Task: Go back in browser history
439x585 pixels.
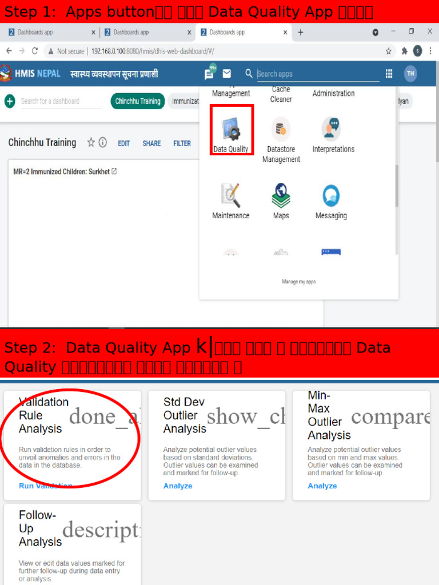Action: tap(9, 51)
